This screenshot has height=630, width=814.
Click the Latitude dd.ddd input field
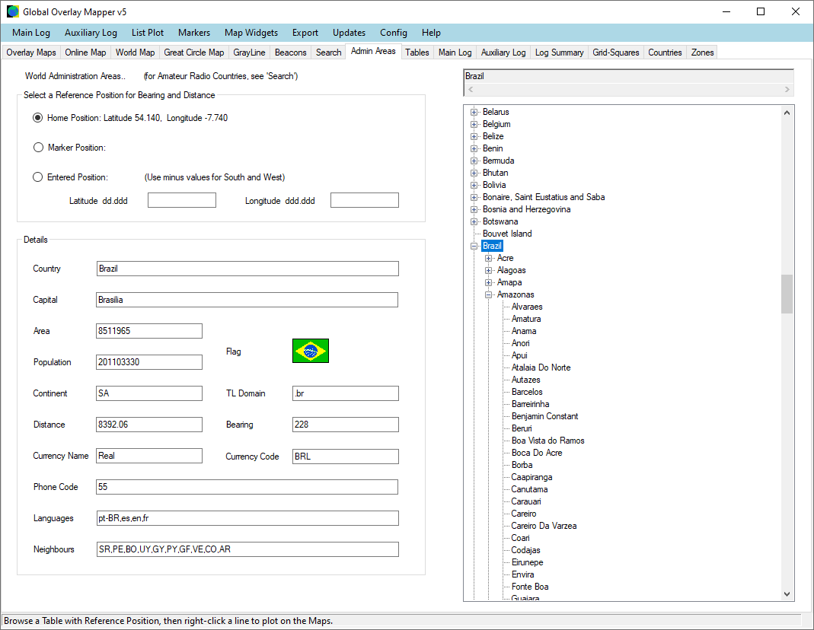[x=182, y=200]
